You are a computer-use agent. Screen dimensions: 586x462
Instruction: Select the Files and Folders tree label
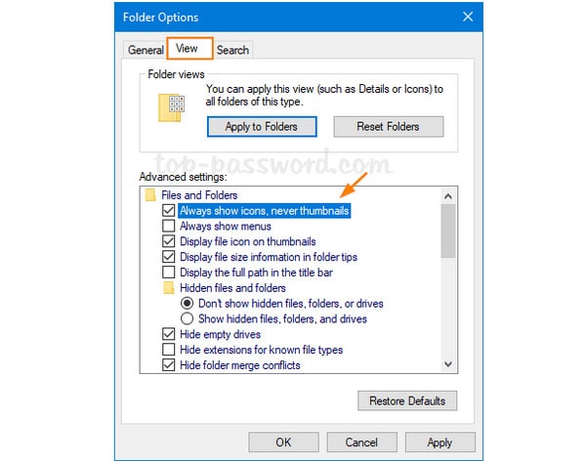[199, 195]
